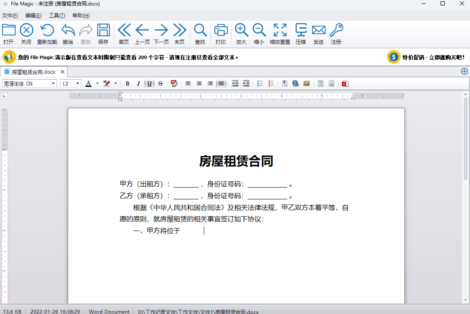The image size is (470, 314).
Task: Toggle bold formatting button
Action: pyautogui.click(x=128, y=83)
